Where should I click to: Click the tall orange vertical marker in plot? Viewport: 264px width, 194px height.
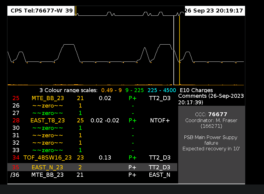click(x=179, y=51)
